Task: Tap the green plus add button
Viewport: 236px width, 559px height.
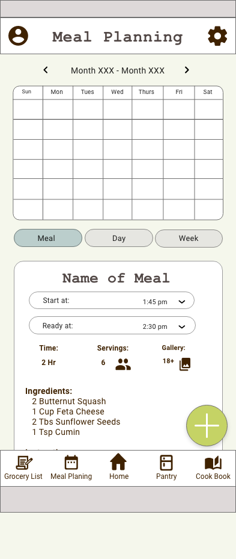Action: 207,425
